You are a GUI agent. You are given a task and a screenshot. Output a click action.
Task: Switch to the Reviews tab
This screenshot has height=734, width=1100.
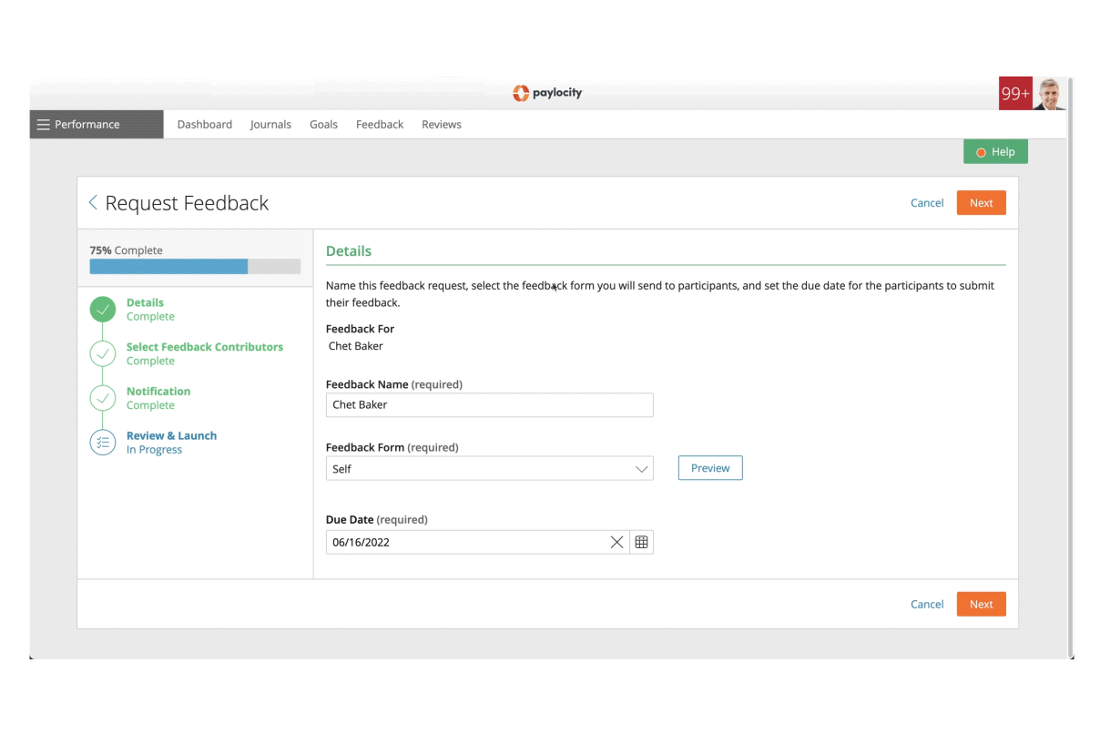coord(441,125)
